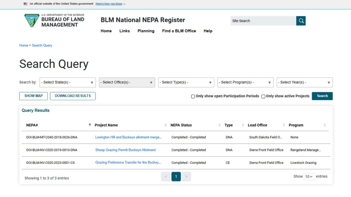Viewport: 351px width, 197px height.
Task: Go to Find a BLM Office
Action: click(179, 31)
